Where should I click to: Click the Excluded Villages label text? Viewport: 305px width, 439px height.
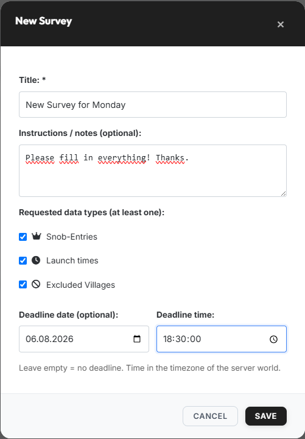pyautogui.click(x=80, y=285)
